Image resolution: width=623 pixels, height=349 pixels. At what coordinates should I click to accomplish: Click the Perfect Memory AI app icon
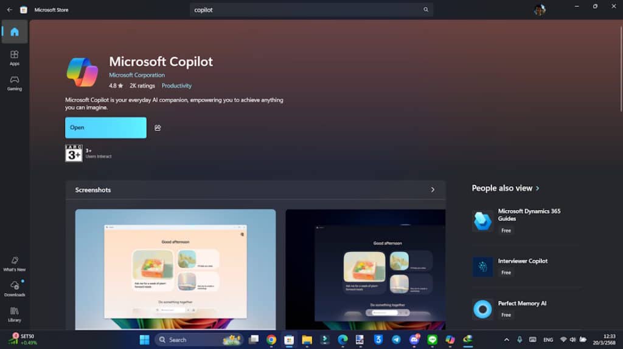[x=482, y=309]
